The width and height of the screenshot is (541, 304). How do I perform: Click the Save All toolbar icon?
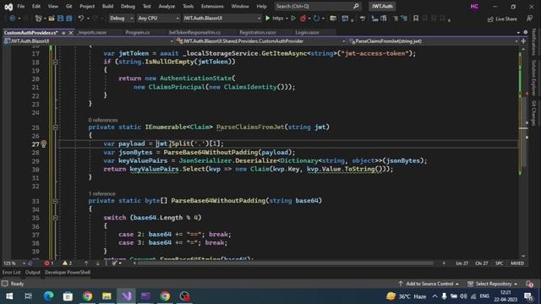(x=69, y=19)
